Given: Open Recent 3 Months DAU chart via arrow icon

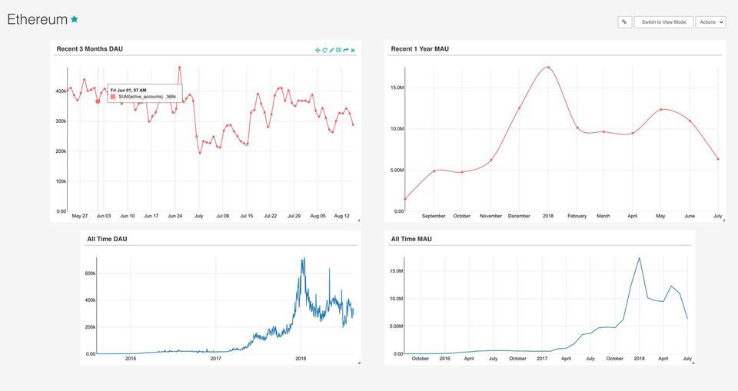Looking at the screenshot, I should click(346, 50).
